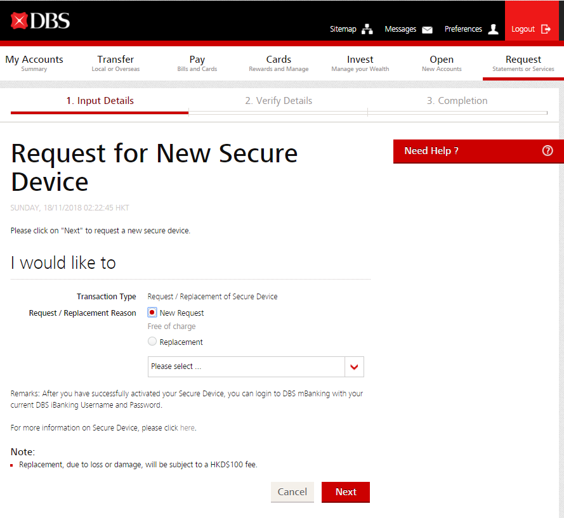Click the Cancel button
The image size is (564, 518).
[x=292, y=492]
